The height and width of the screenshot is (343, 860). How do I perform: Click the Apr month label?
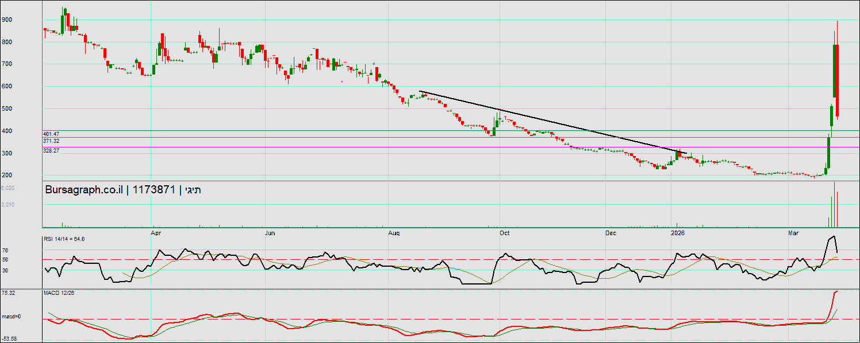155,233
